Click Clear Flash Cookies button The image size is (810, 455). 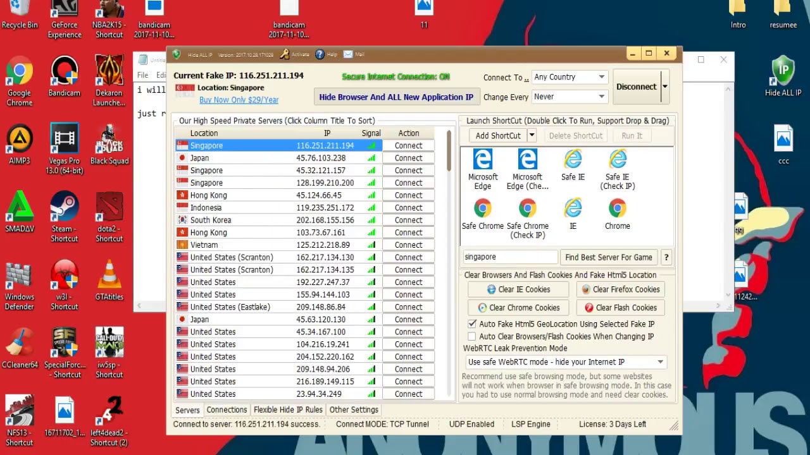(620, 308)
